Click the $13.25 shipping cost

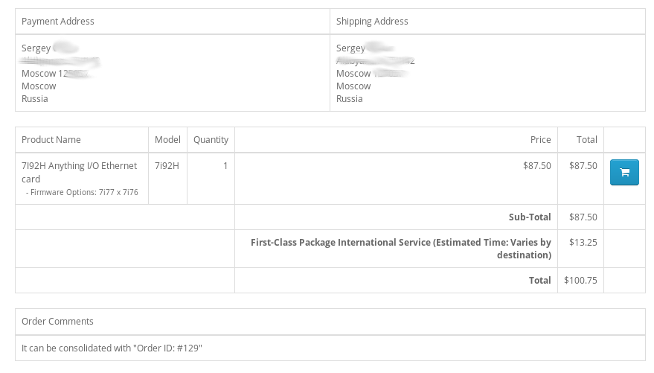coord(583,243)
